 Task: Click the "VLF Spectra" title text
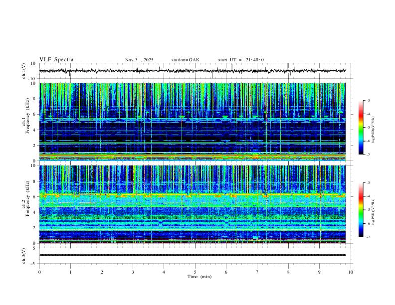(x=56, y=60)
